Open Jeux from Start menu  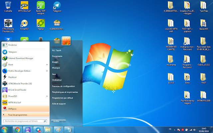click(54, 74)
